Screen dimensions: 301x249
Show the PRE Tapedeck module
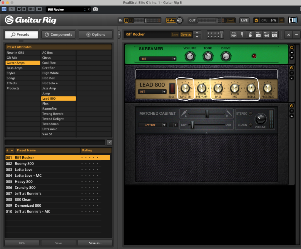coord(234,34)
